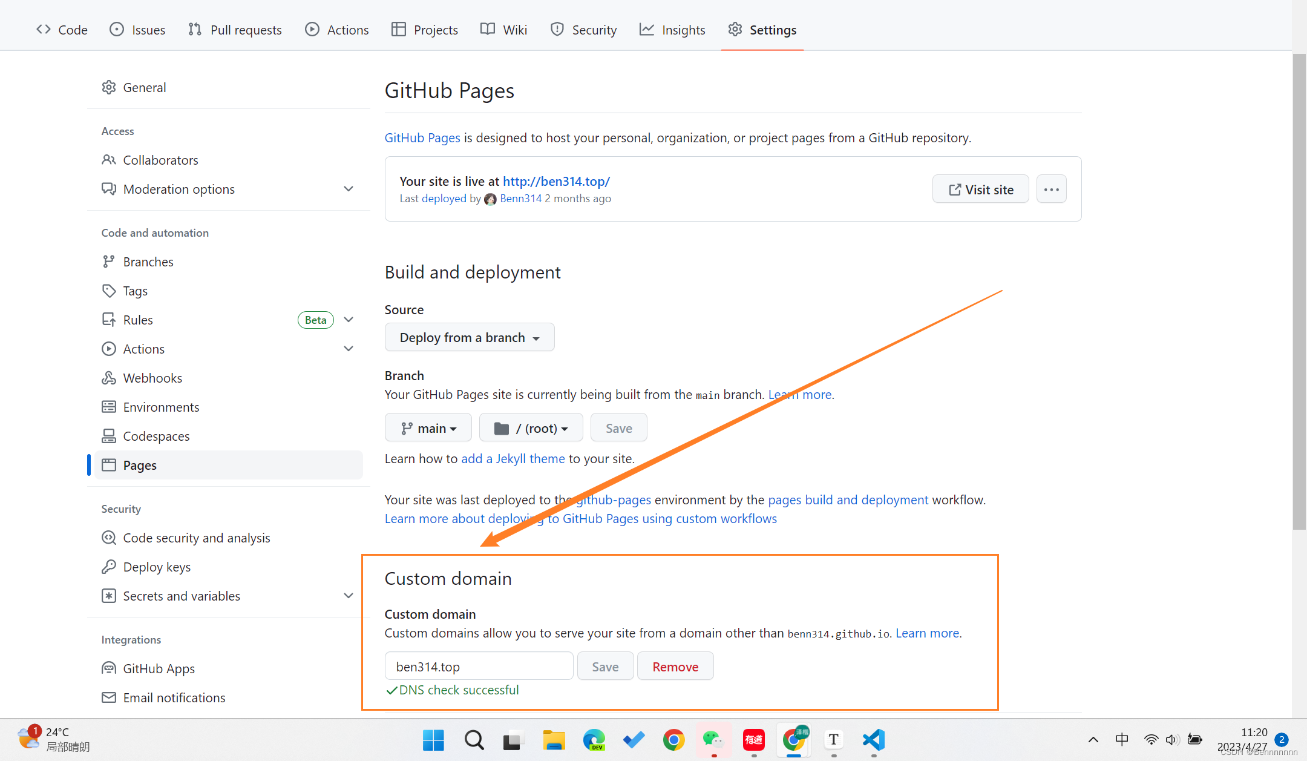
Task: Open the / (root) folder dropdown
Action: tap(531, 428)
